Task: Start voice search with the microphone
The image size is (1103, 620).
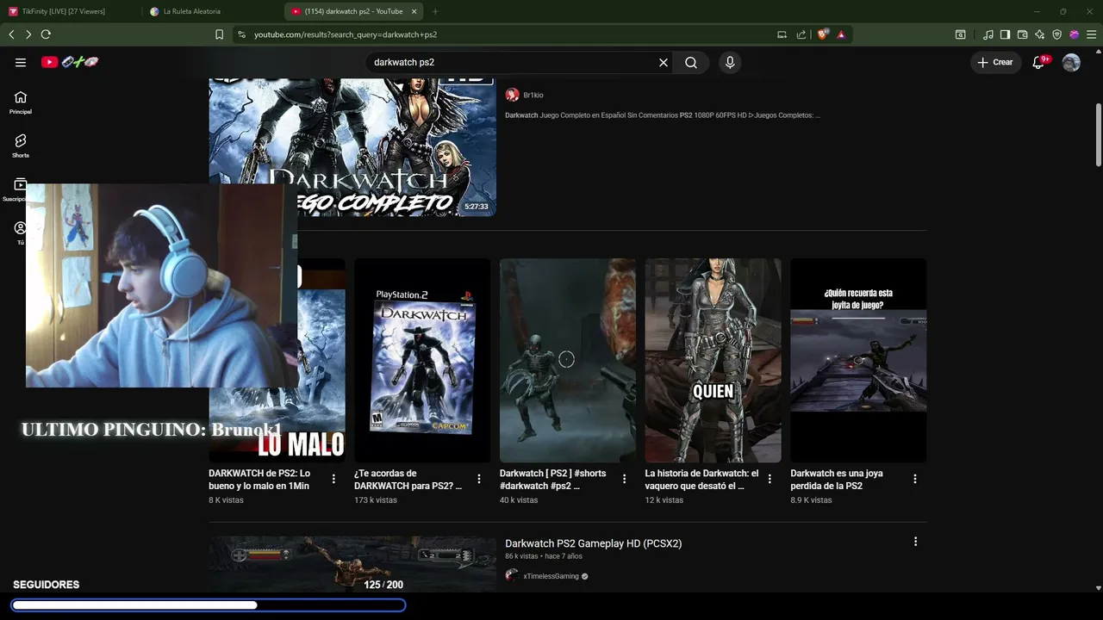Action: 730,62
